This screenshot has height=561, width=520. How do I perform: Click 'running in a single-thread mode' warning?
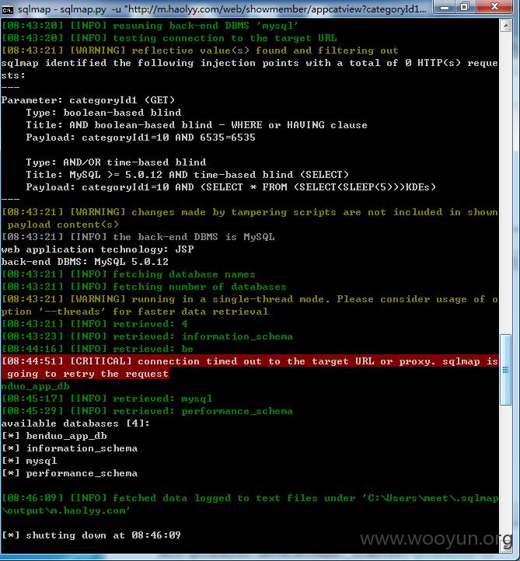tap(250, 305)
